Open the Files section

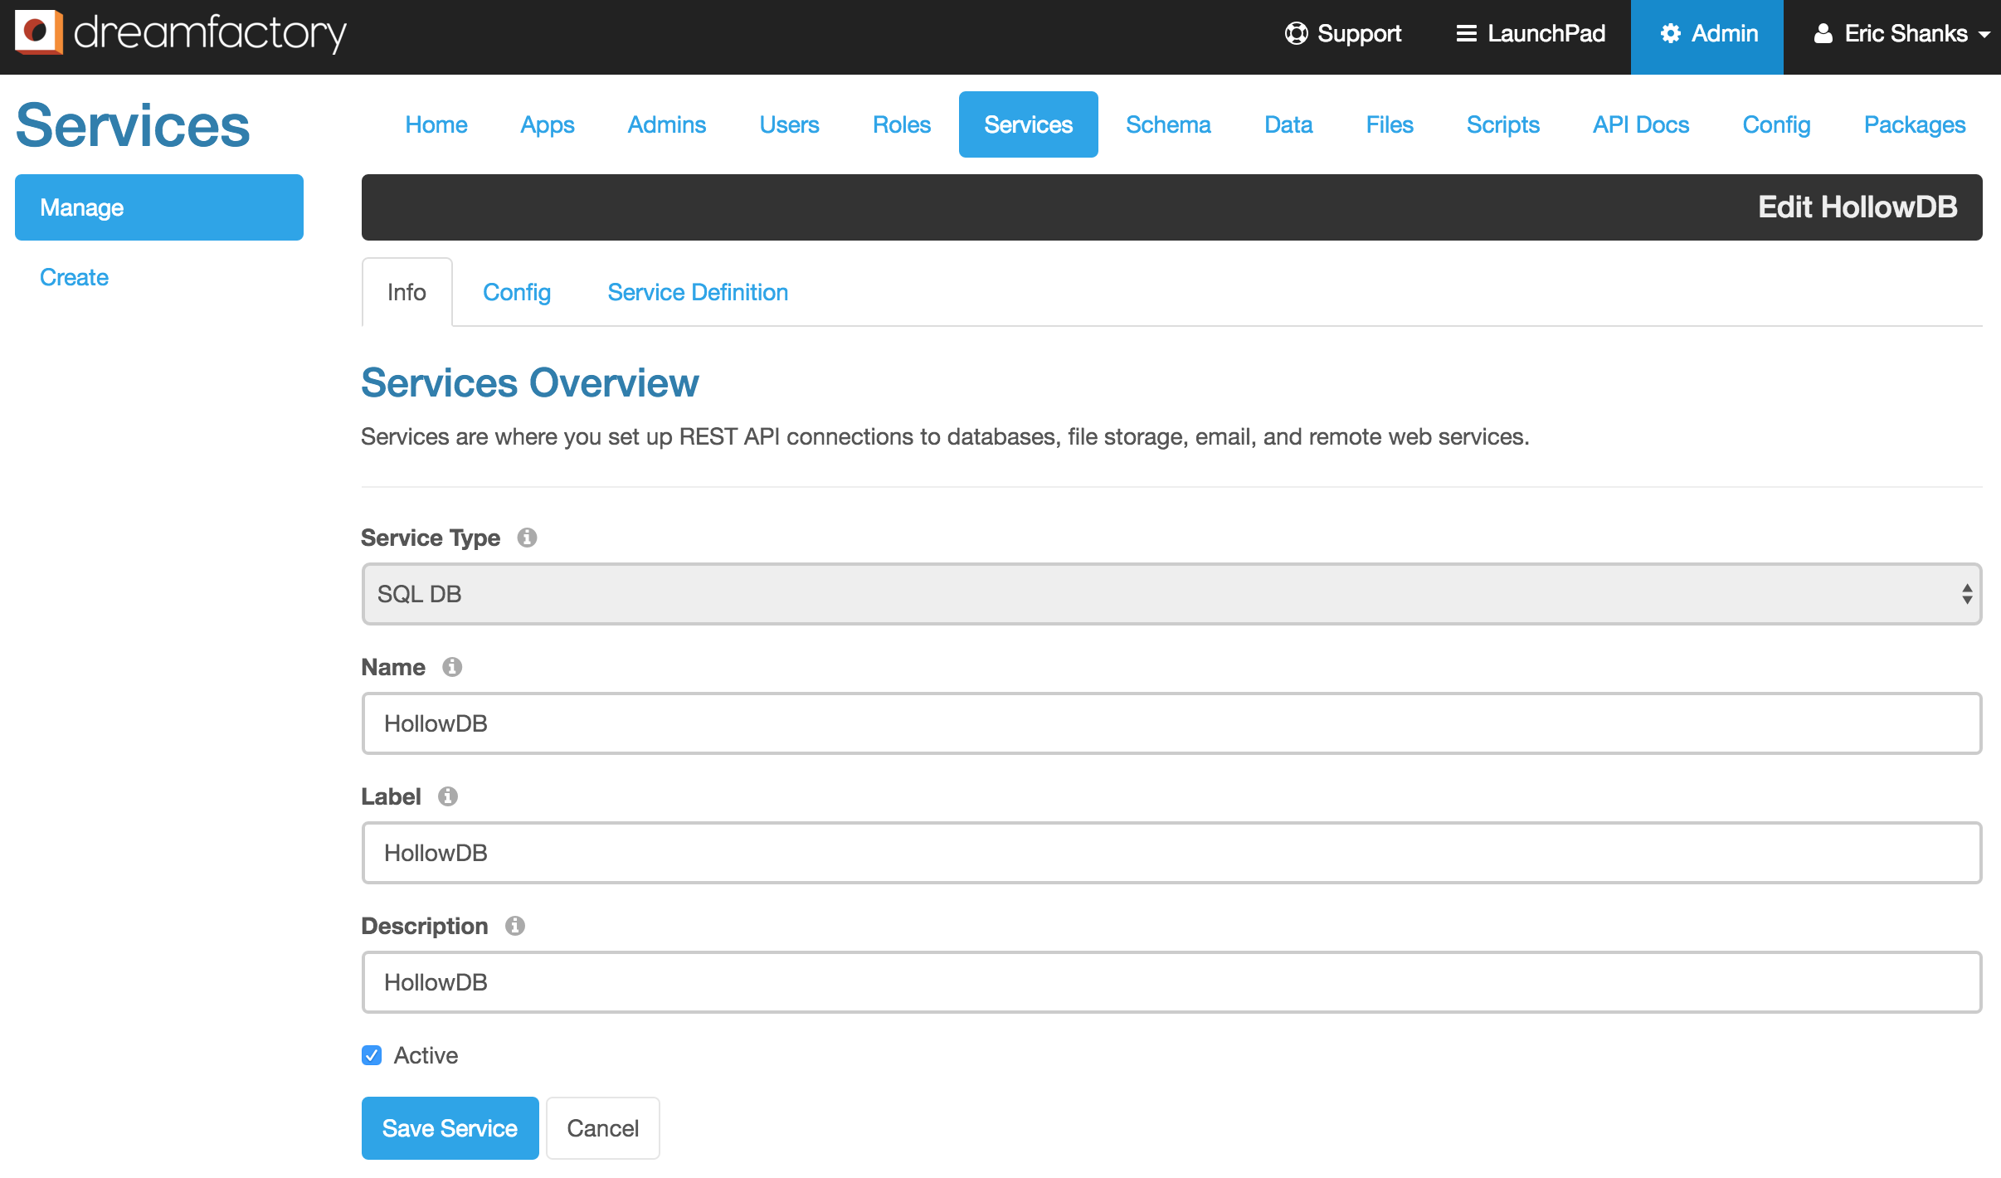pos(1390,124)
